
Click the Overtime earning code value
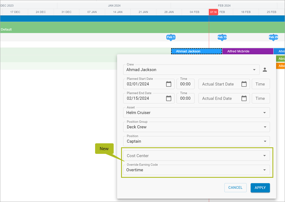click(x=135, y=170)
